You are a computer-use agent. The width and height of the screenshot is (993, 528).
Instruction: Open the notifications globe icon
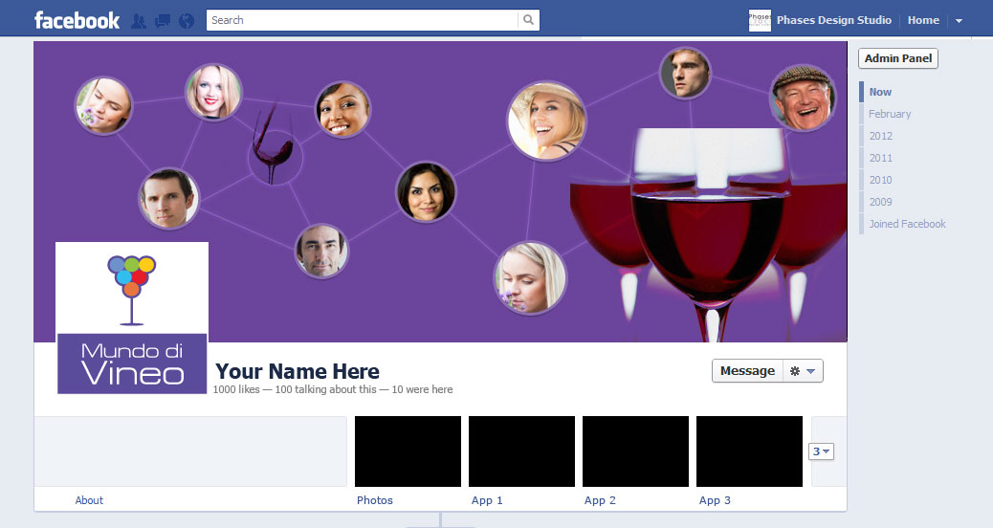coord(186,20)
